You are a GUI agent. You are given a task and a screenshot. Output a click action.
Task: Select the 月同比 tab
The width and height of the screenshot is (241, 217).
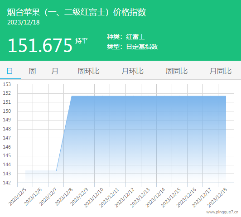(x=221, y=71)
